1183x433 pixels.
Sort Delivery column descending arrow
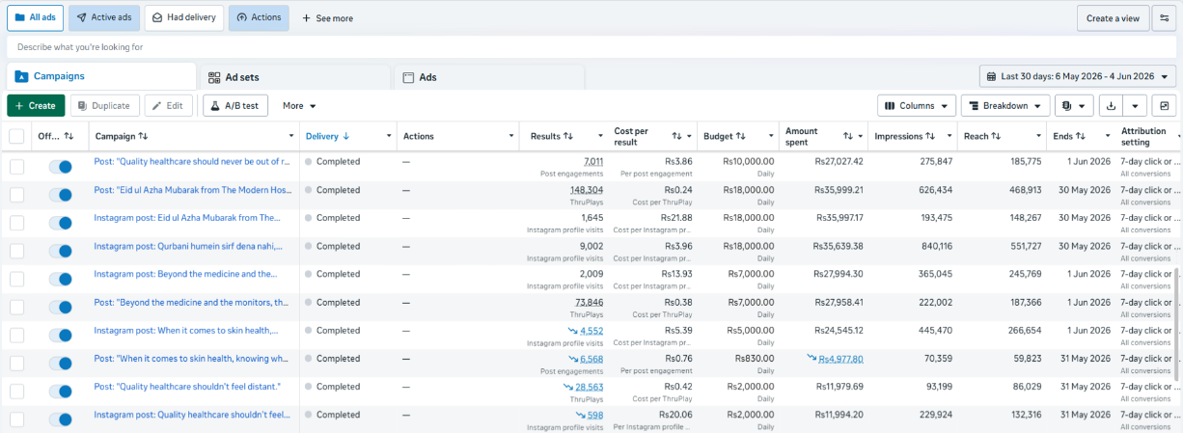(x=345, y=136)
